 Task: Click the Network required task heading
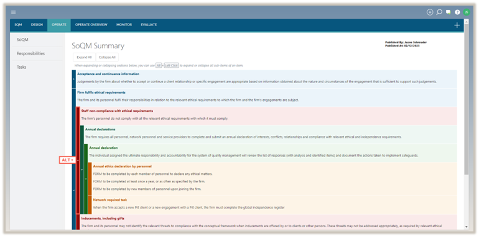(110, 200)
